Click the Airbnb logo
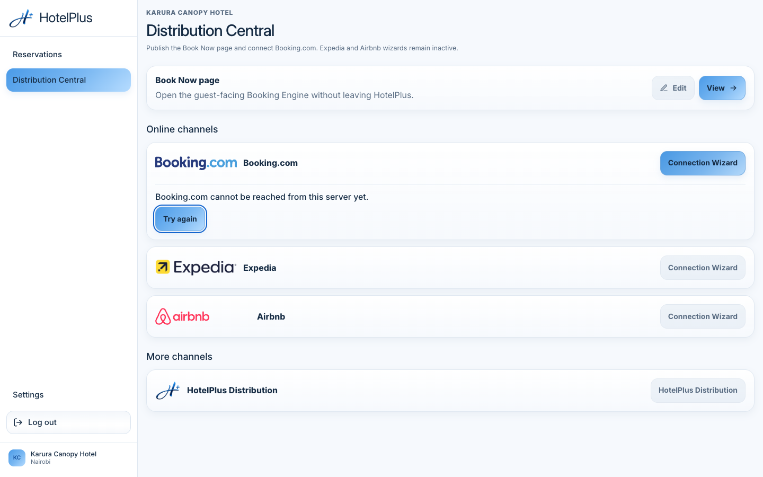The width and height of the screenshot is (763, 477). click(182, 316)
